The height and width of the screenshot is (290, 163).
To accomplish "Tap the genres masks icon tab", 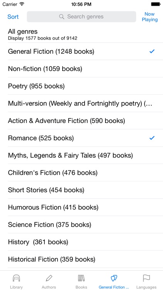I will tap(114, 278).
